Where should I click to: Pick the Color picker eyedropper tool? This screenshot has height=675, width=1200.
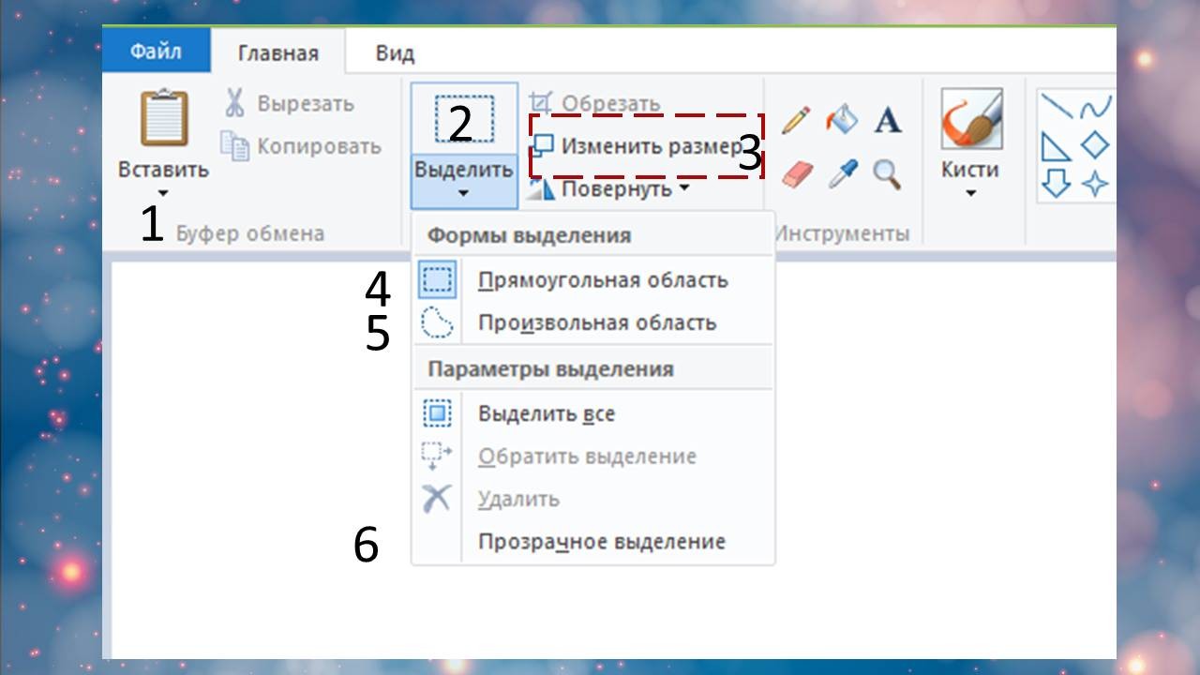[841, 173]
